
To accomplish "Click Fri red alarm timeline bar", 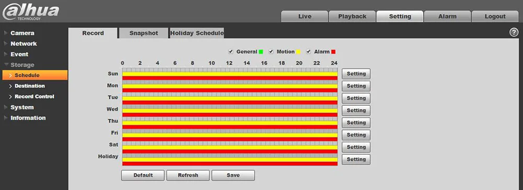I will click(230, 139).
